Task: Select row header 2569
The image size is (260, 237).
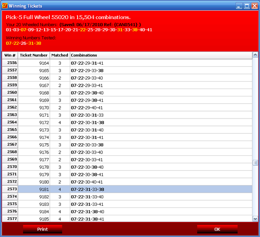Action: click(x=10, y=159)
